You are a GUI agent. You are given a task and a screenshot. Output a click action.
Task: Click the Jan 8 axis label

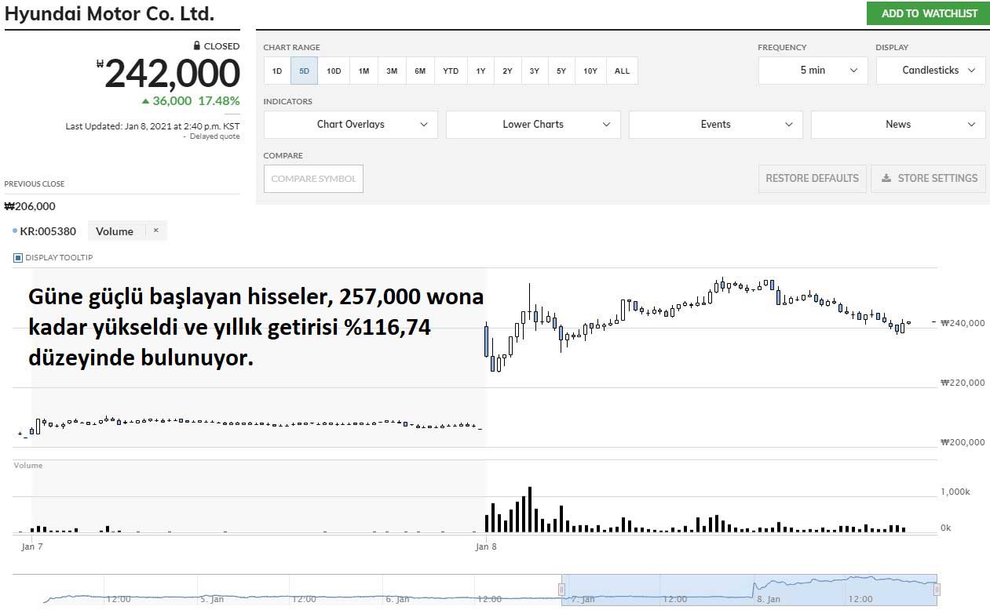click(x=486, y=546)
